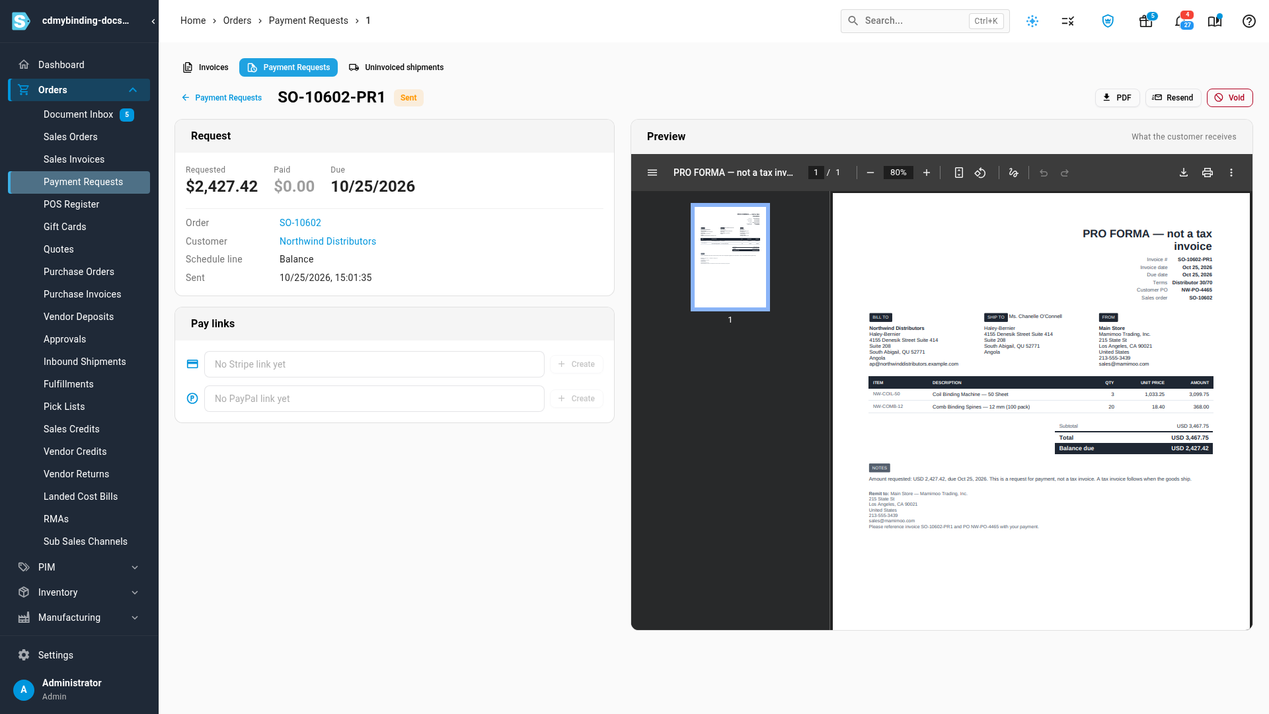
Task: Open the tasks checklist icon in header
Action: pyautogui.click(x=1068, y=21)
